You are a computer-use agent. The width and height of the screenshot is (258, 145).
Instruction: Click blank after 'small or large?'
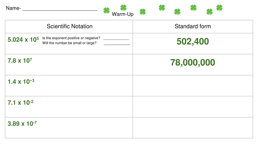[117, 44]
